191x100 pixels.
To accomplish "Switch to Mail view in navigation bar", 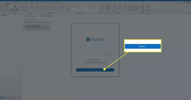I will [x=1, y=97].
